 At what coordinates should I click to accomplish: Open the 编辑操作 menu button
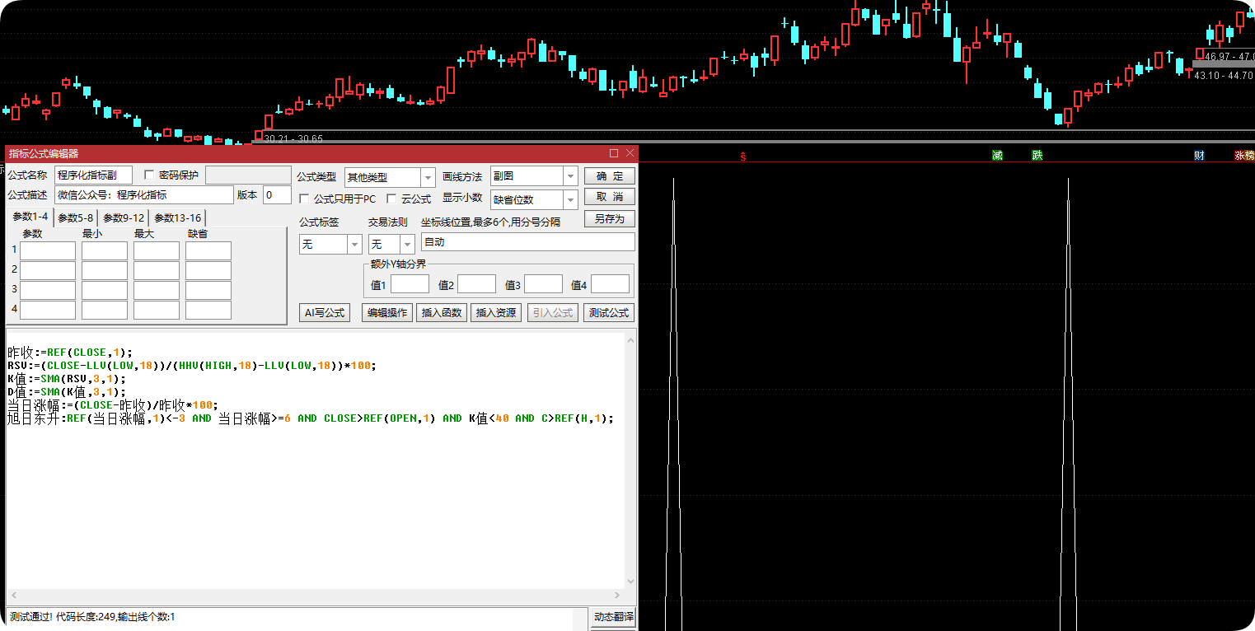387,313
